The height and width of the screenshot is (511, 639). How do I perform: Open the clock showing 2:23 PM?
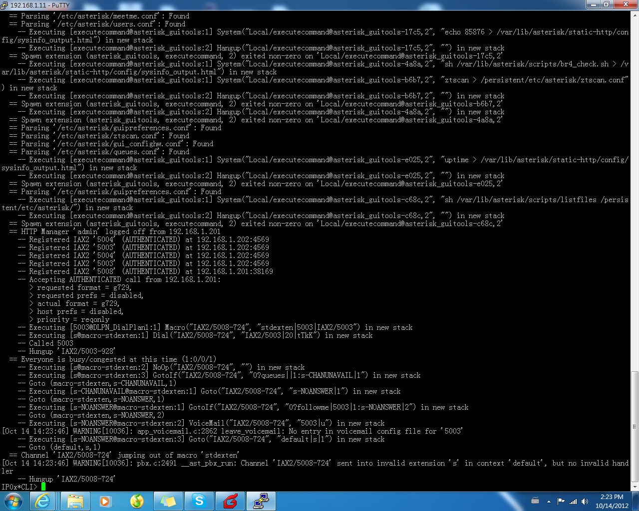tap(612, 501)
